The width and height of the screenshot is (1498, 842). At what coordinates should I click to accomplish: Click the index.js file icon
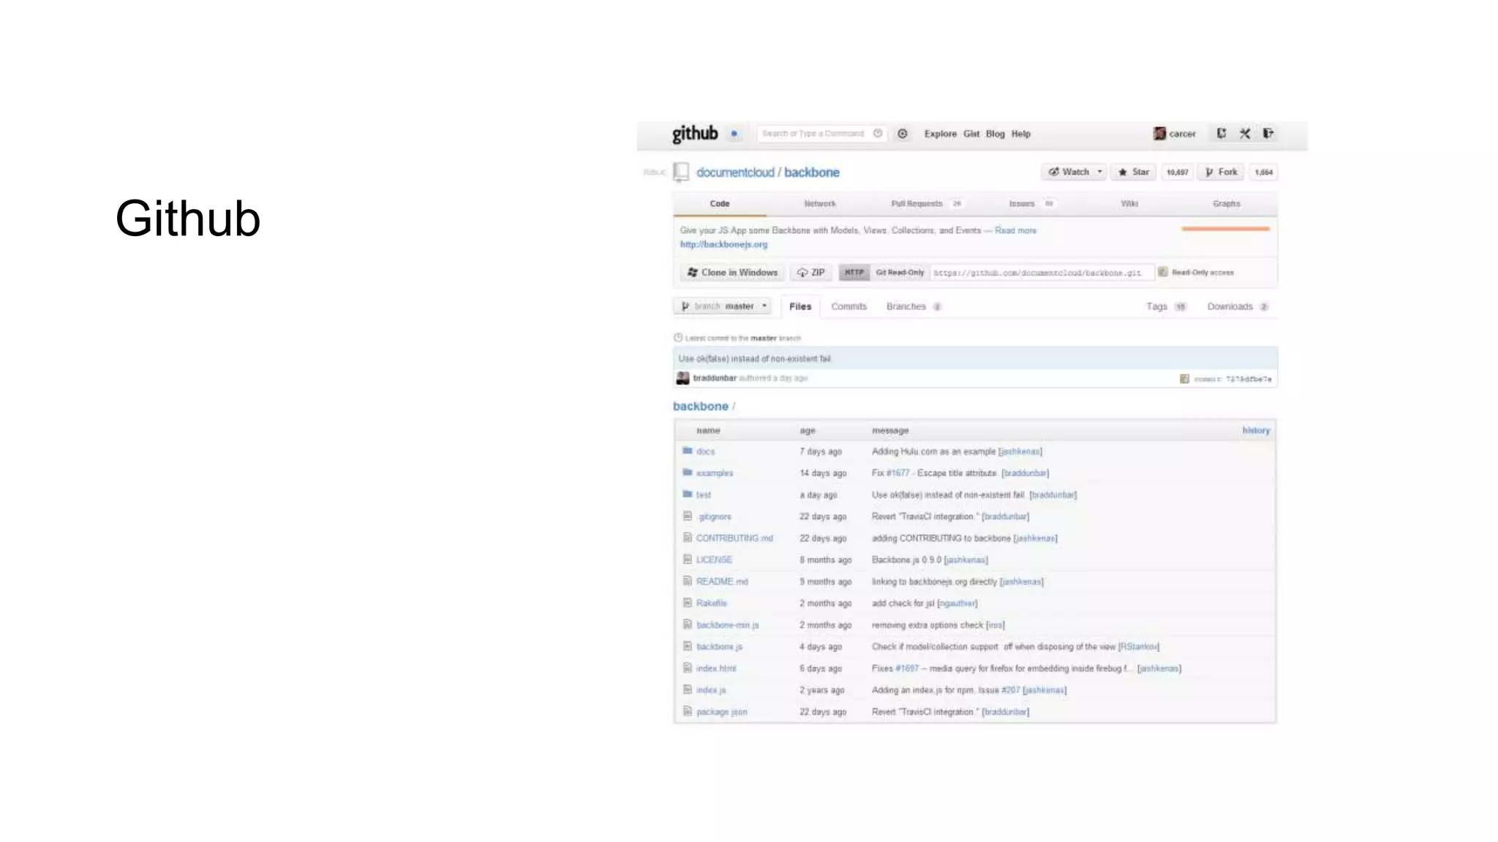pos(687,689)
